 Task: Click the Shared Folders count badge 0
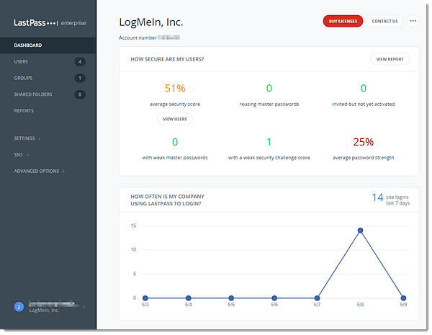pyautogui.click(x=80, y=94)
